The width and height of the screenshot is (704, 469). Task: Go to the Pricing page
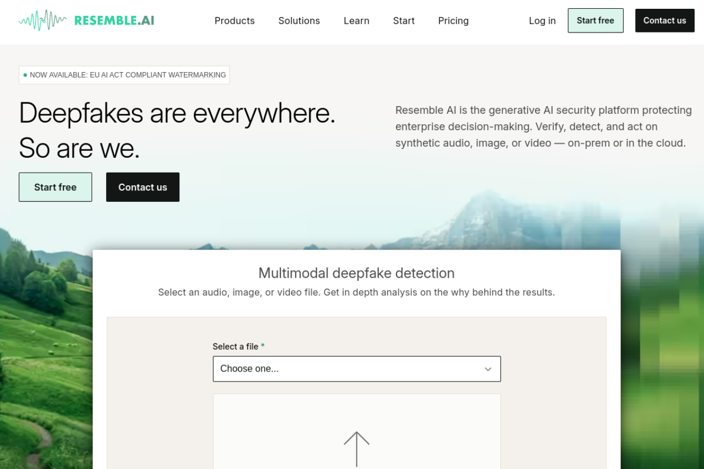pos(453,20)
